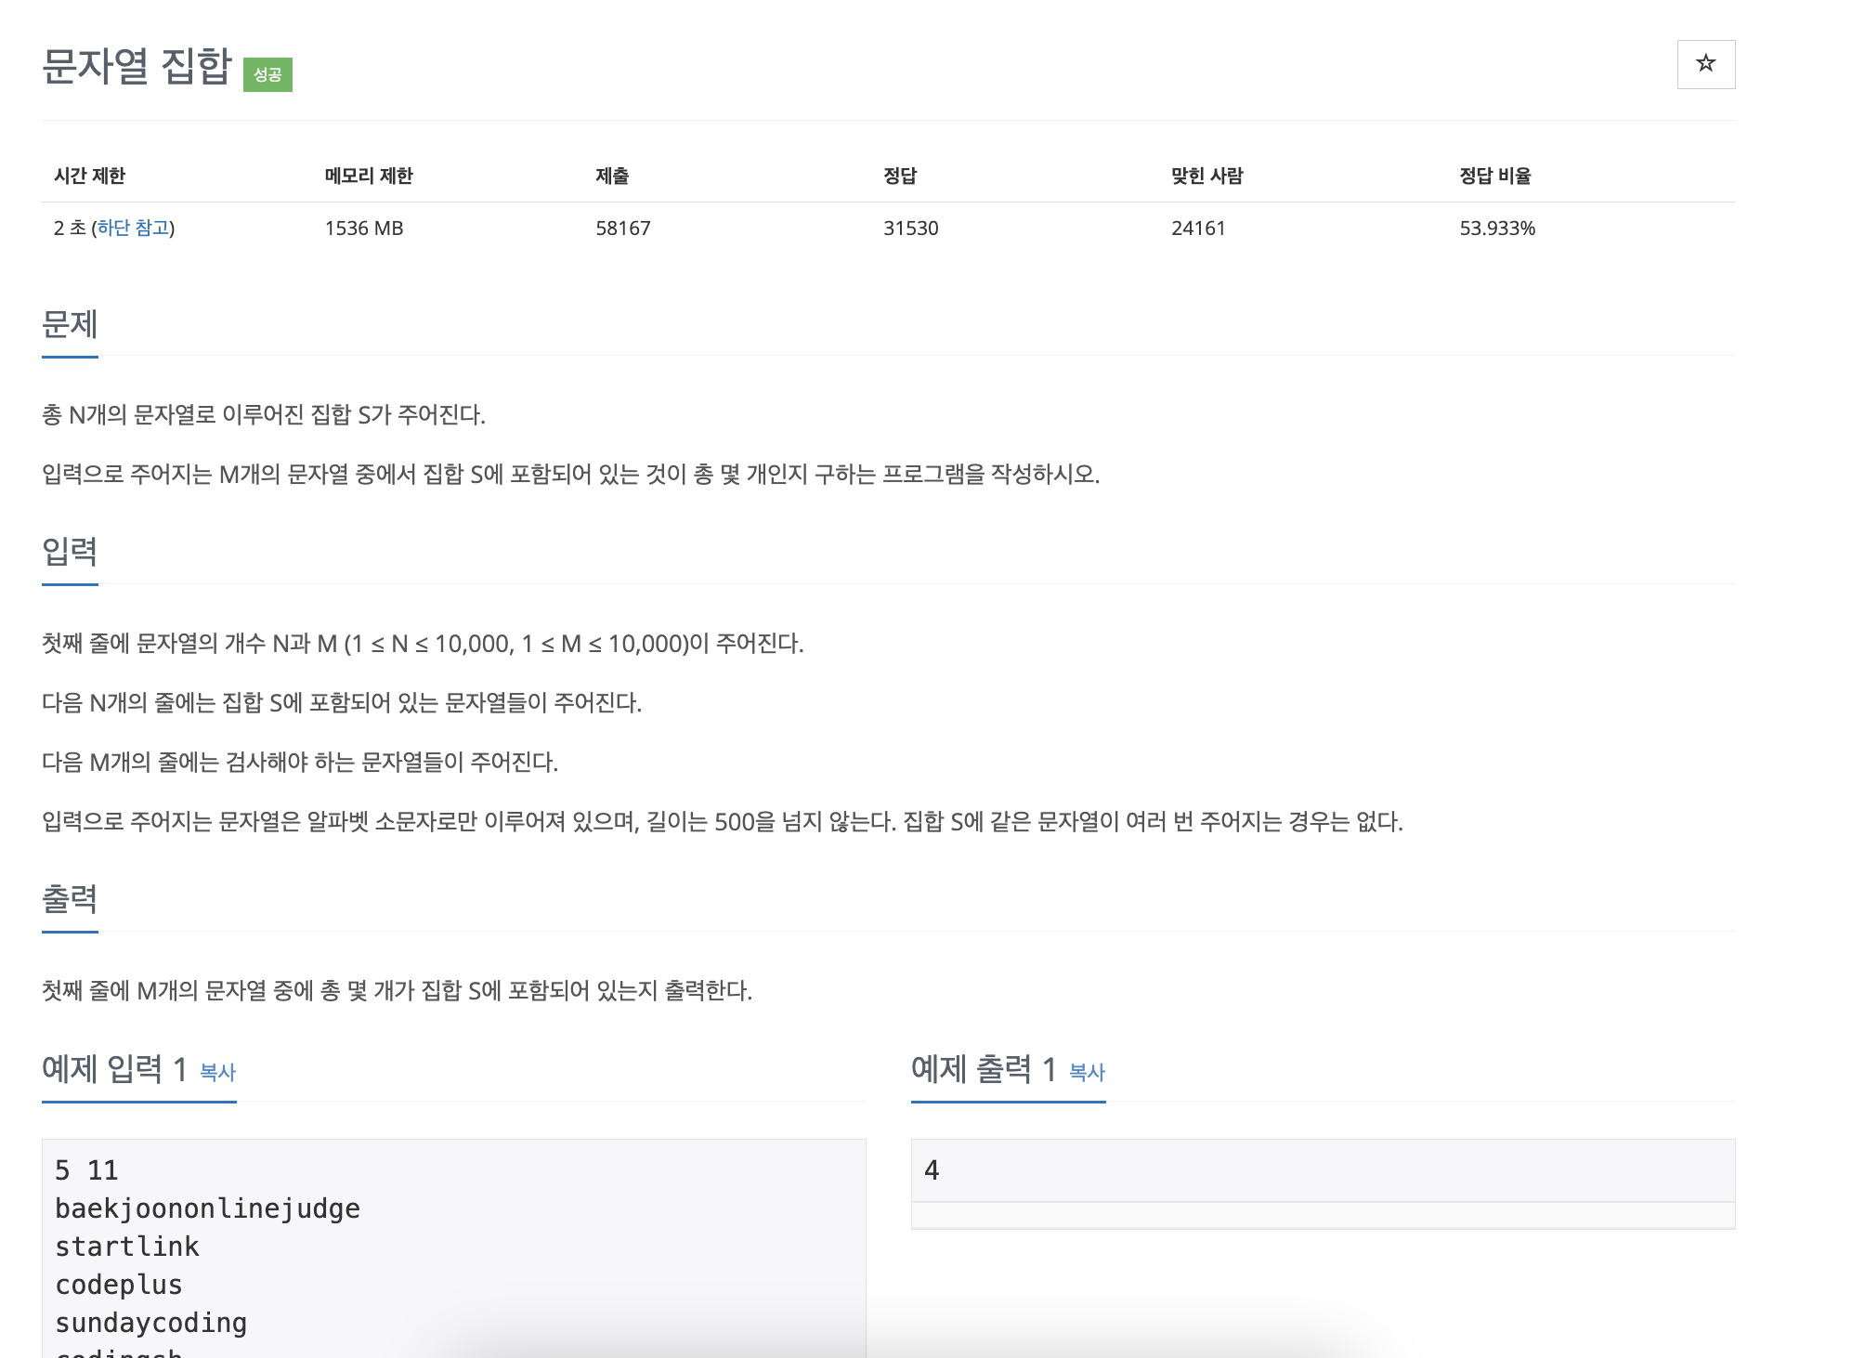
Task: Click the 제출 count 58167
Action: click(622, 229)
